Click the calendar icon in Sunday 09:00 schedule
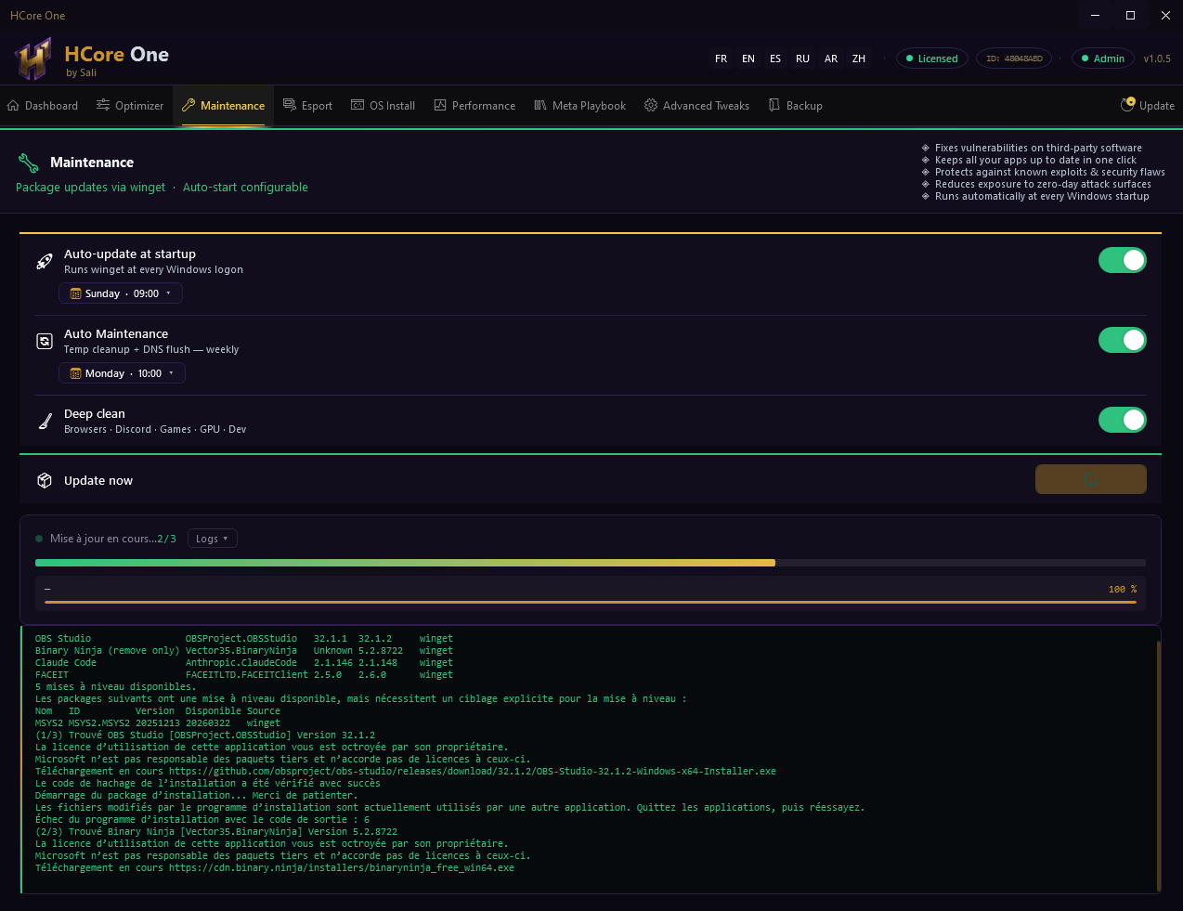Image resolution: width=1183 pixels, height=911 pixels. click(x=76, y=293)
